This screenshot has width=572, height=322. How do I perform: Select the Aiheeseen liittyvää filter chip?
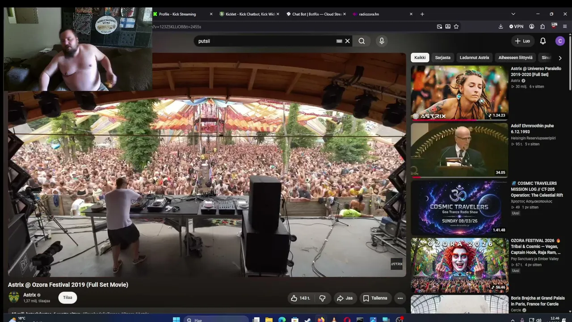pos(516,58)
